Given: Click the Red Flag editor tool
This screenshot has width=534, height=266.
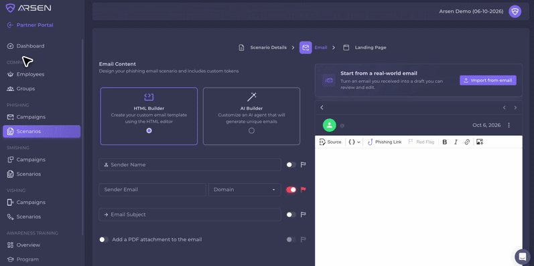Looking at the screenshot, I should click(x=421, y=142).
